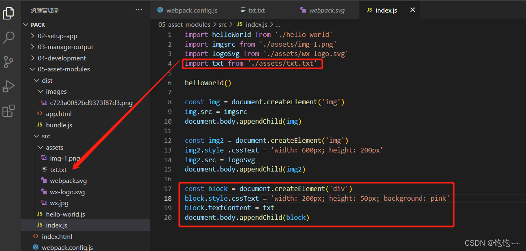Click the Explorer icon in activity bar
This screenshot has height=251, width=526.
9,13
